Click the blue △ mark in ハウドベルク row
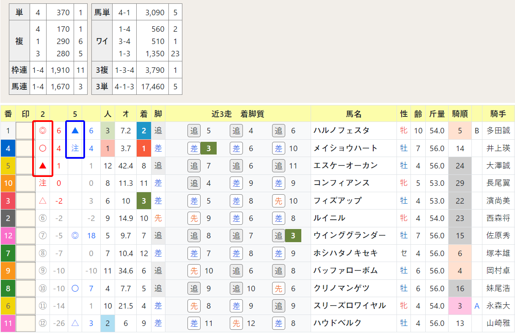Screen dimensions: 515x334 [x=75, y=323]
